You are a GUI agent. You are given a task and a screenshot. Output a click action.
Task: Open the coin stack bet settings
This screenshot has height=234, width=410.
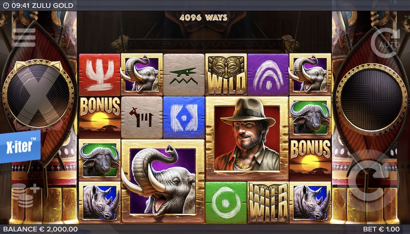click(x=25, y=195)
